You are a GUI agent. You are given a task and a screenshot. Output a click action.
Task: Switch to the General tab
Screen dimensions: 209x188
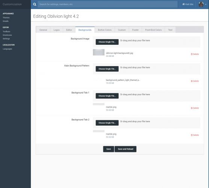coord(43,30)
